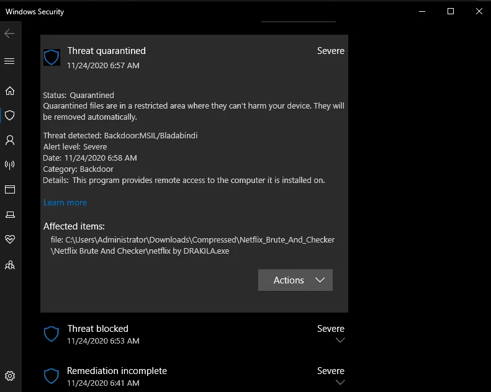Open App & browser control icon

10,190
